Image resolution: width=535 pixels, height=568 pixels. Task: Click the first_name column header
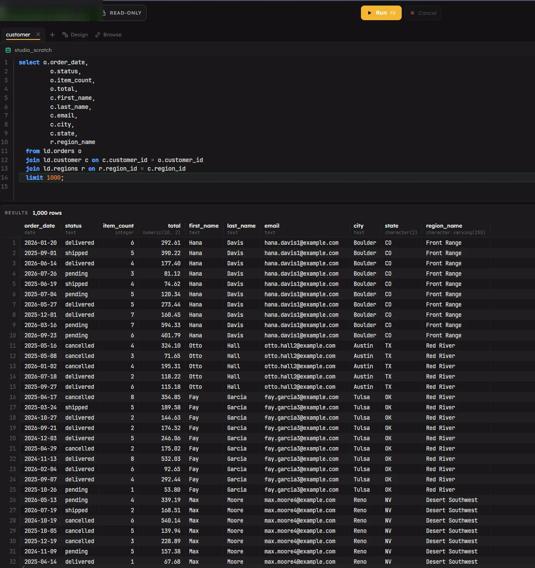[204, 226]
